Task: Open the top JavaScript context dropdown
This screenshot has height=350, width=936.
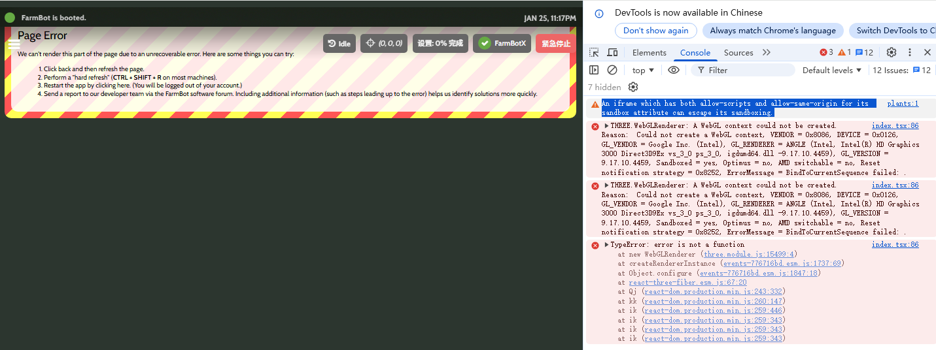Action: [643, 70]
